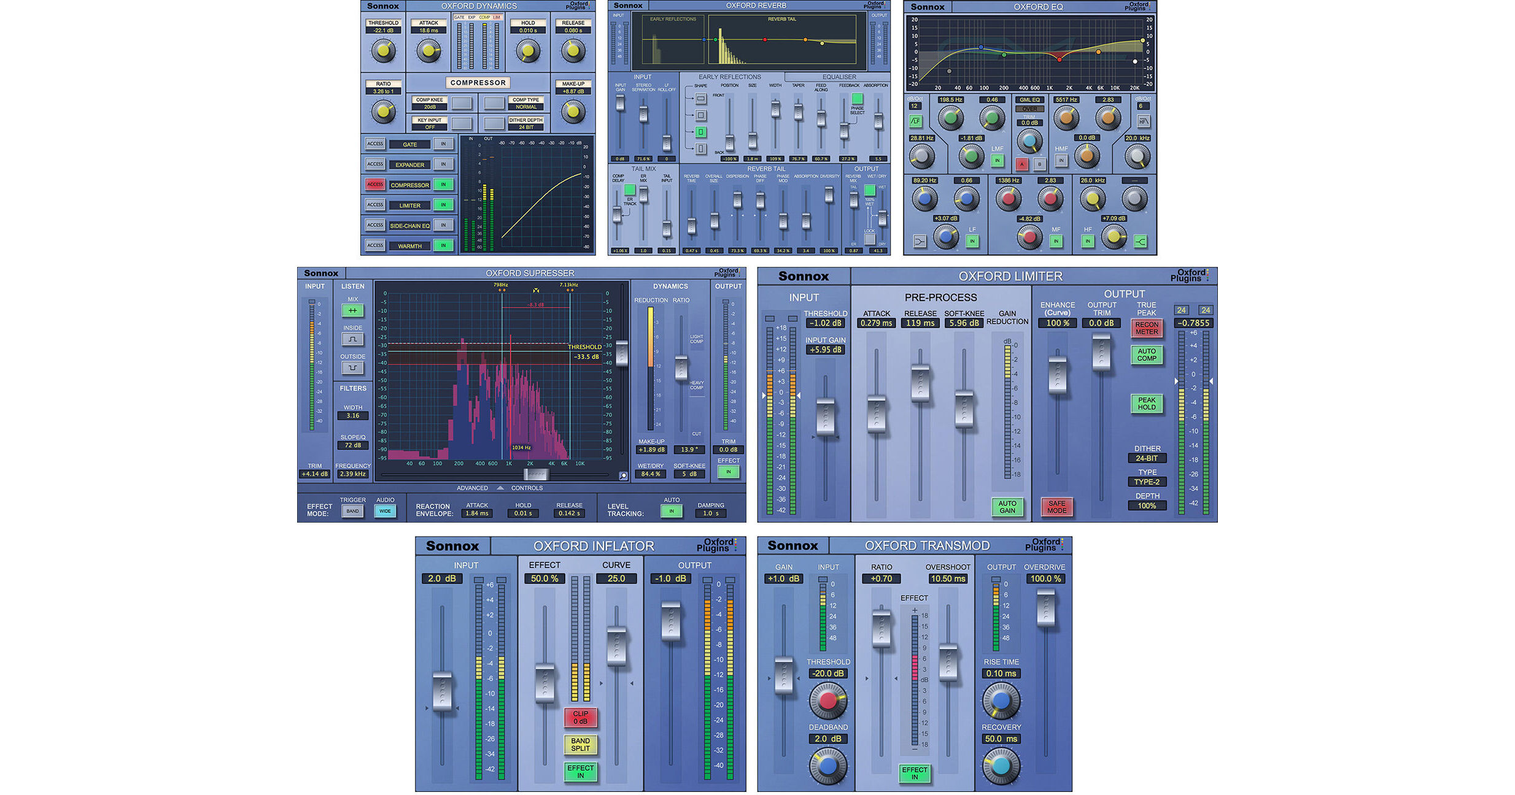
Task: Click the magnifier zoom icon in Supresser graph
Action: pyautogui.click(x=623, y=475)
